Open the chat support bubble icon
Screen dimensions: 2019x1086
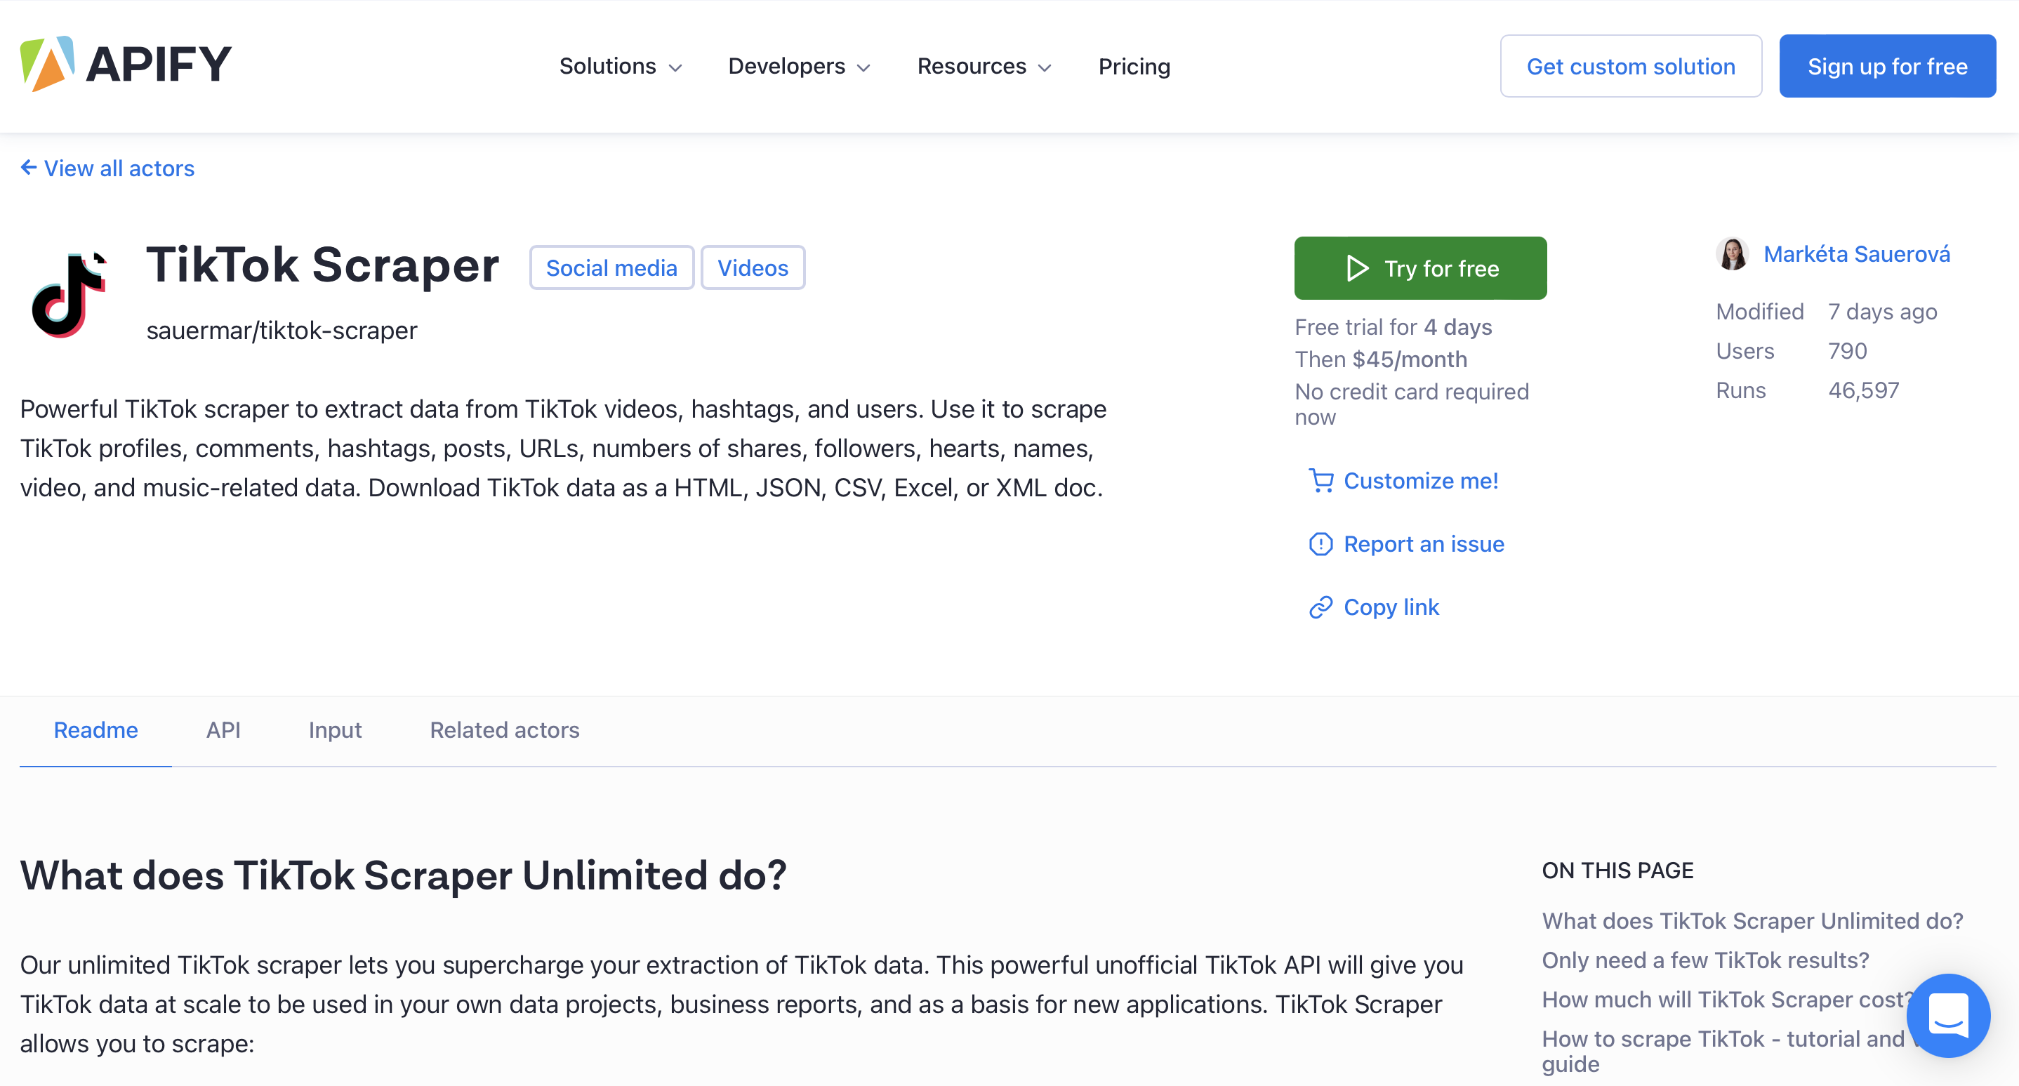[x=1949, y=1016]
